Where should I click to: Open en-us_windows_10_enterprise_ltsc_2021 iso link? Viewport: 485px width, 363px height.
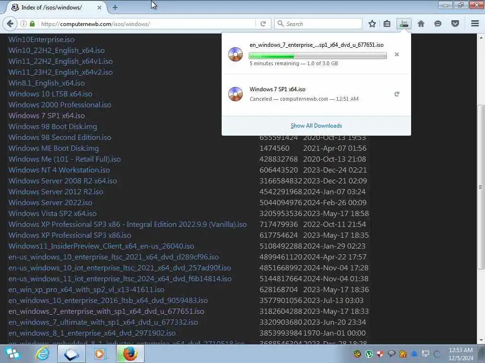pos(114,257)
